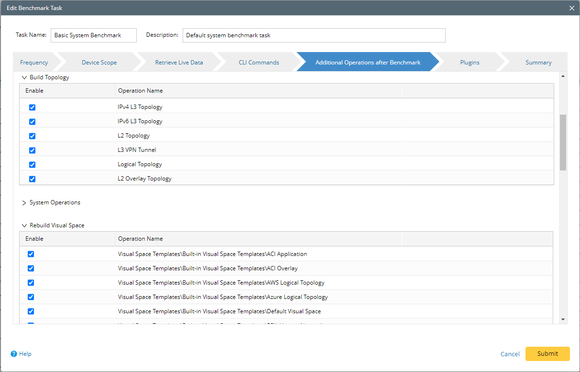Uncheck the L2 Topology operation
580x372 pixels.
click(32, 136)
